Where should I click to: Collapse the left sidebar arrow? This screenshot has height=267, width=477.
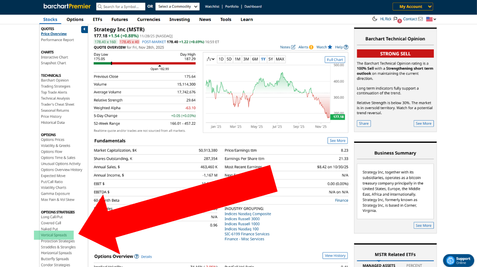84,29
